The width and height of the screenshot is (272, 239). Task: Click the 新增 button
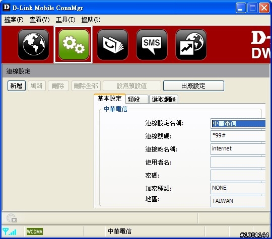pos(17,86)
